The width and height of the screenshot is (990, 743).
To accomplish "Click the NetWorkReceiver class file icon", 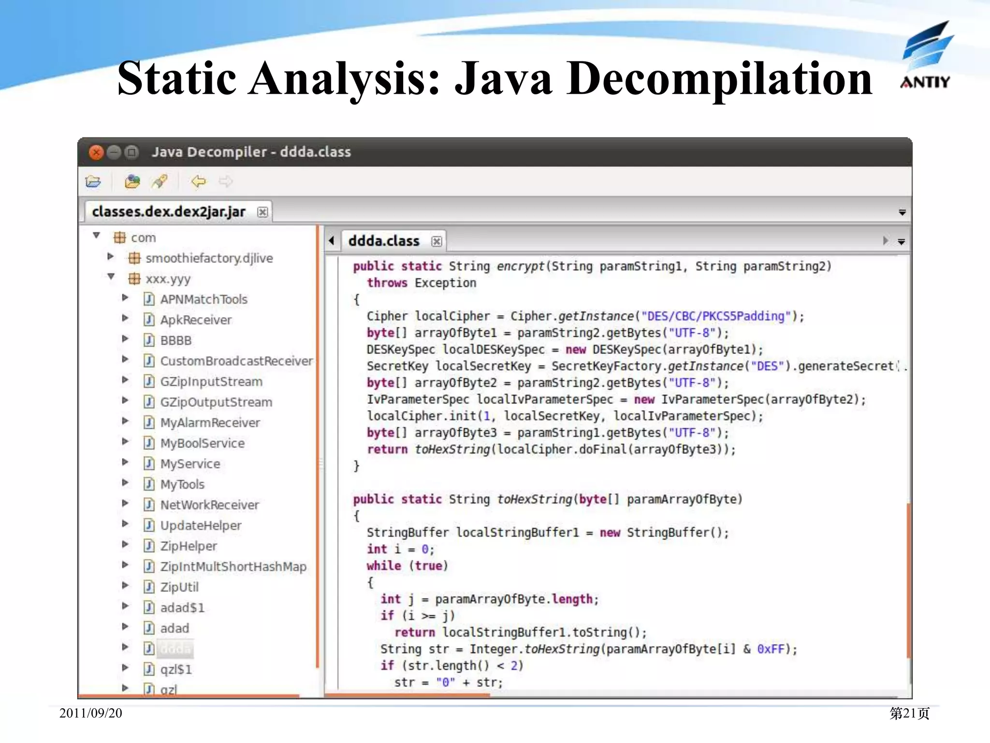I will (x=149, y=505).
